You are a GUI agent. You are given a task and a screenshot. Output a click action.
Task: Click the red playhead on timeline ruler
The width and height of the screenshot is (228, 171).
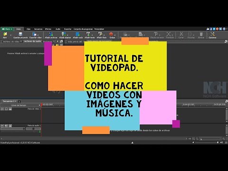(x=42, y=104)
